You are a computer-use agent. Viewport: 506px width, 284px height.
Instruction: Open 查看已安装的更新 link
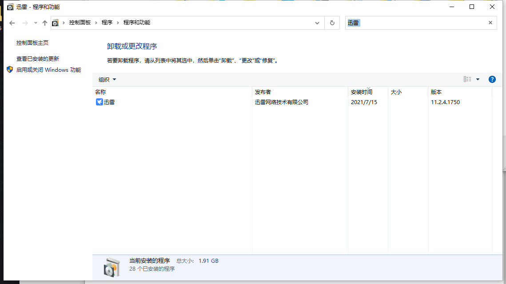click(x=38, y=59)
